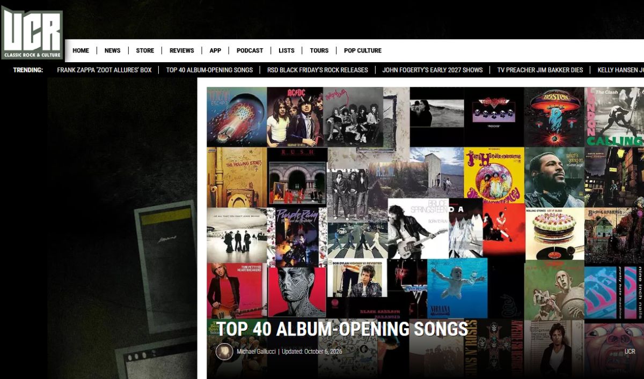Open the Home menu item
The width and height of the screenshot is (644, 379).
pos(80,50)
